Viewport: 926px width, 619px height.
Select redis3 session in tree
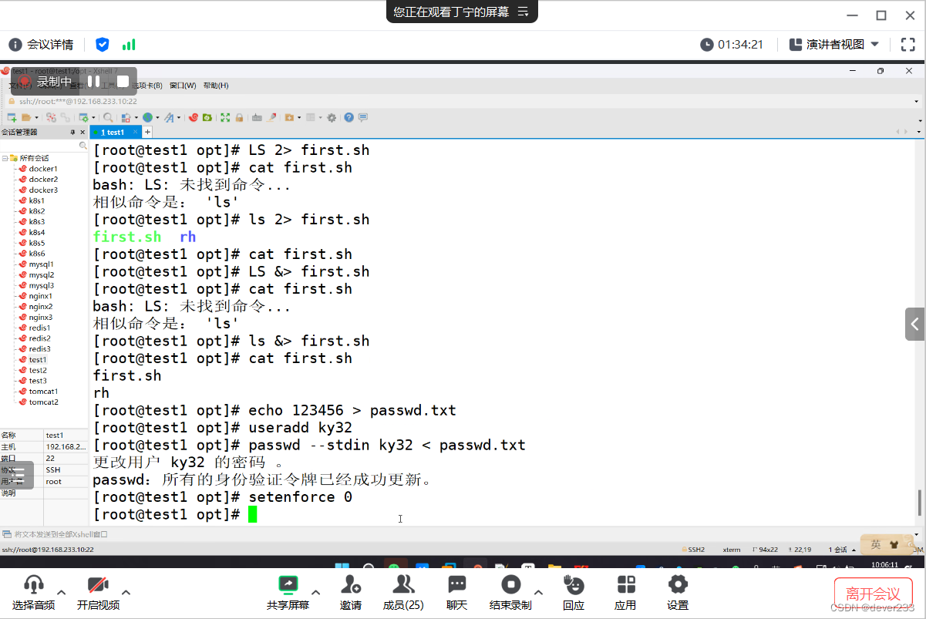coord(40,349)
